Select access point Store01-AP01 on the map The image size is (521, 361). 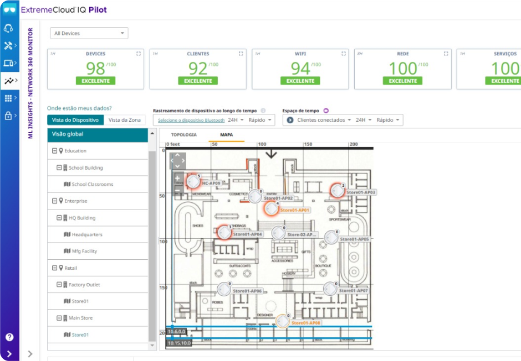point(271,209)
